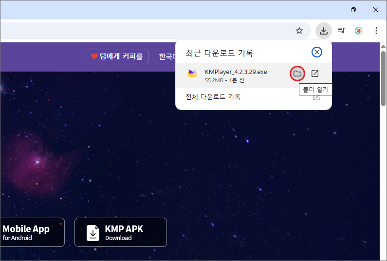Click the scrollbar up arrow

coord(383,46)
